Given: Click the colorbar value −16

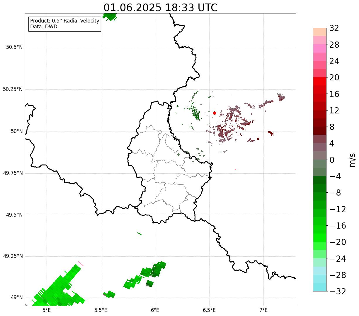Looking at the screenshot, I should (338, 226).
